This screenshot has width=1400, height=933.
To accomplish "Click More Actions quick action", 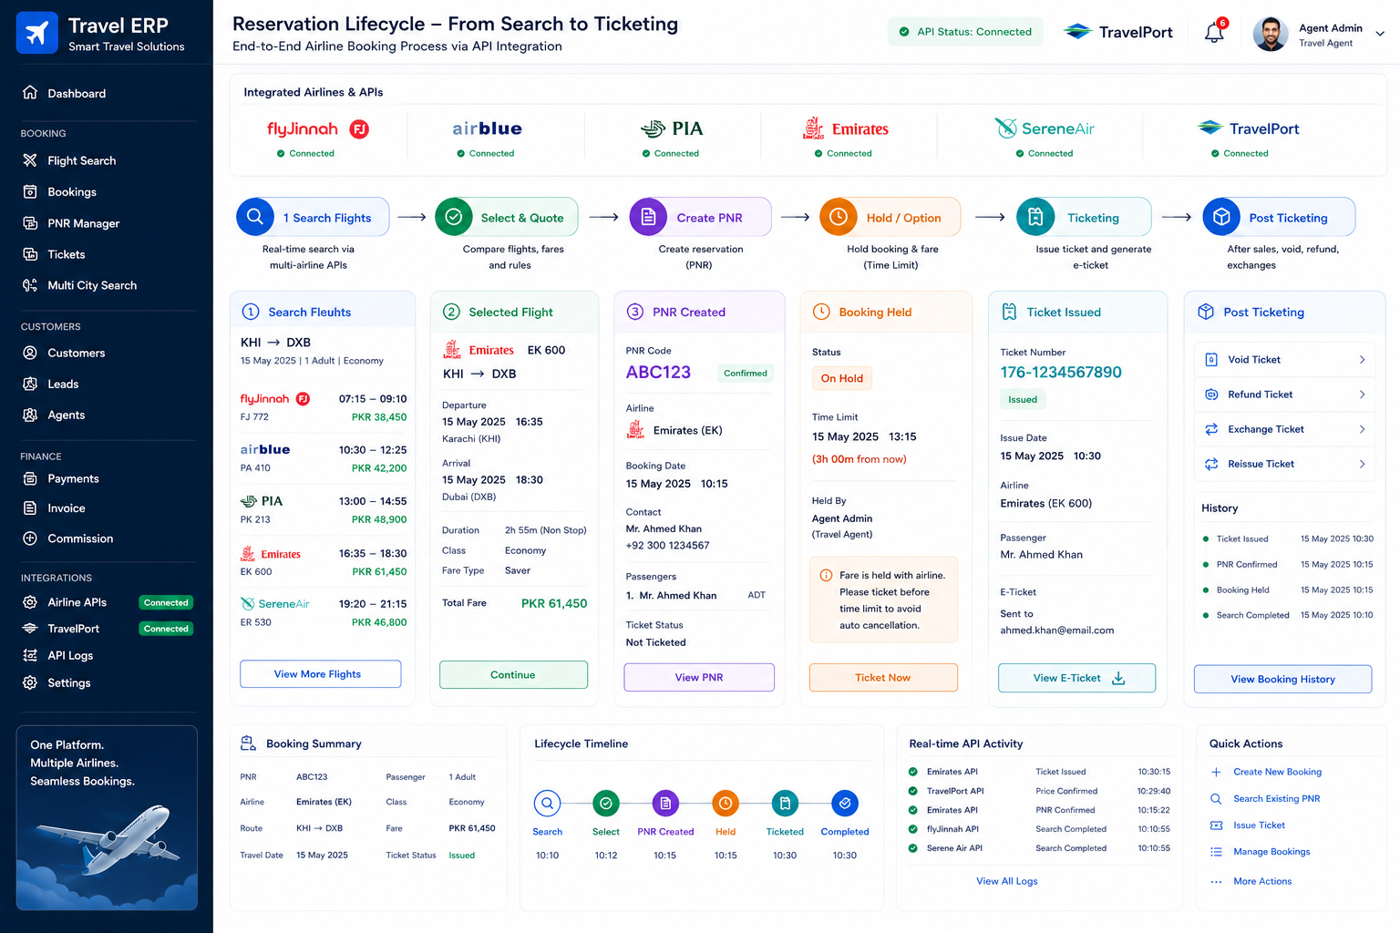I will 1251,881.
